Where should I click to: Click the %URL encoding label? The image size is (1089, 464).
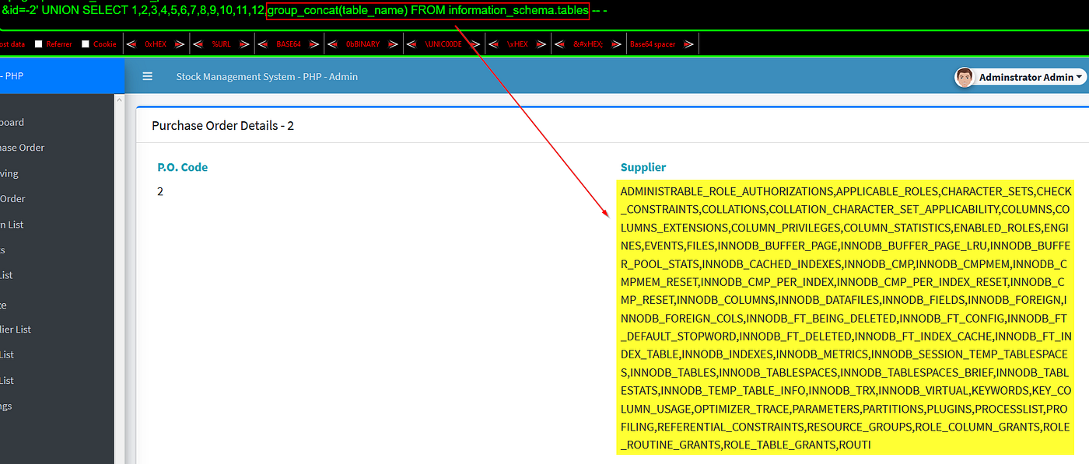221,44
